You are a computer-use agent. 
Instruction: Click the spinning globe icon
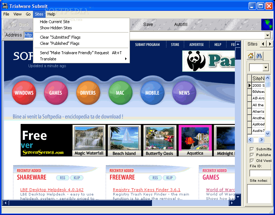(267, 25)
